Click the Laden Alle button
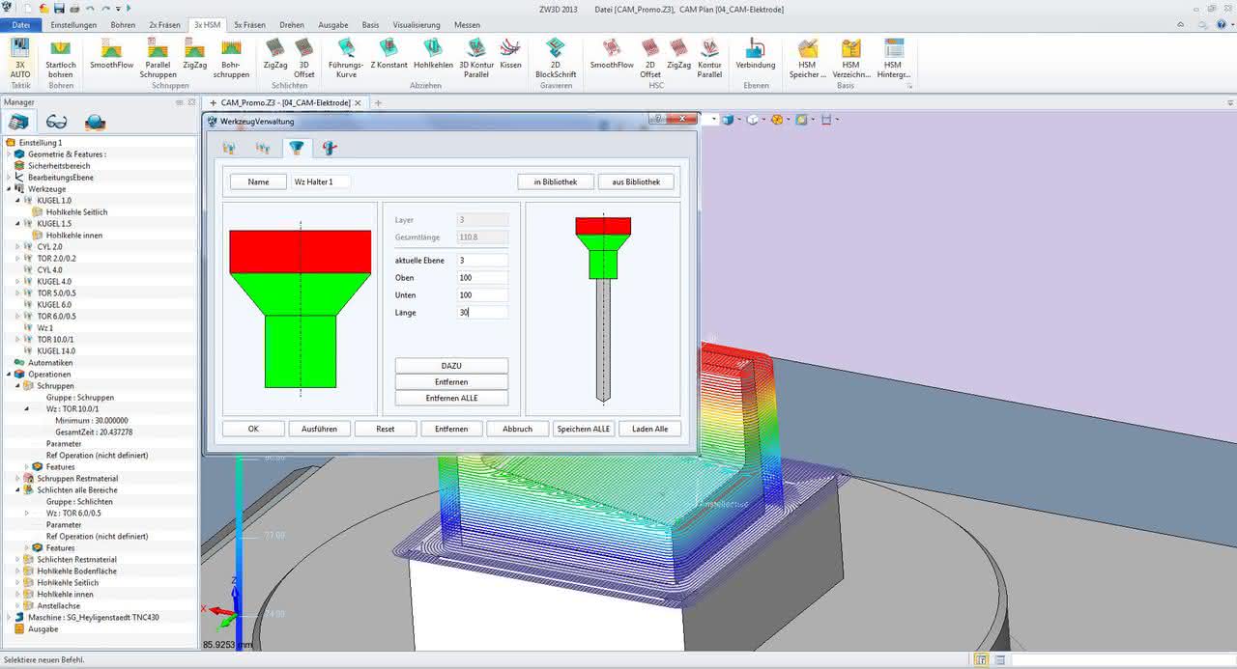 (x=649, y=429)
